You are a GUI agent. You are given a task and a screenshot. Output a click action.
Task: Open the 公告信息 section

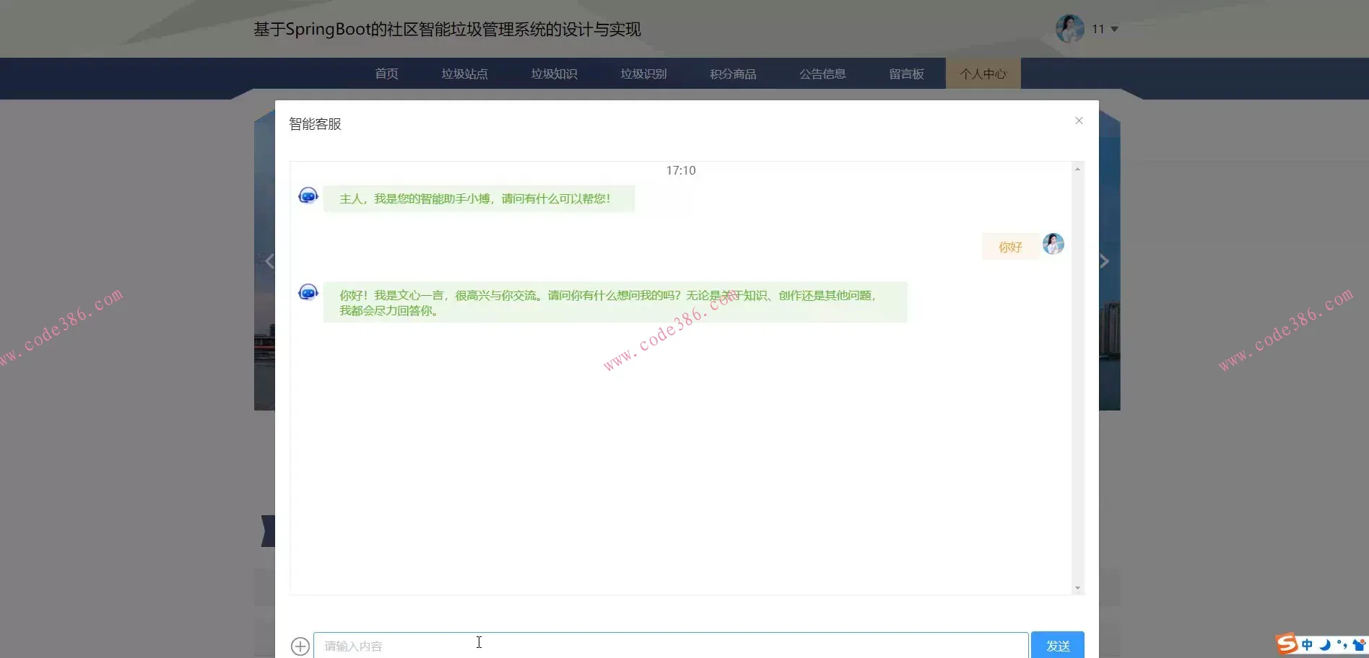pyautogui.click(x=822, y=73)
